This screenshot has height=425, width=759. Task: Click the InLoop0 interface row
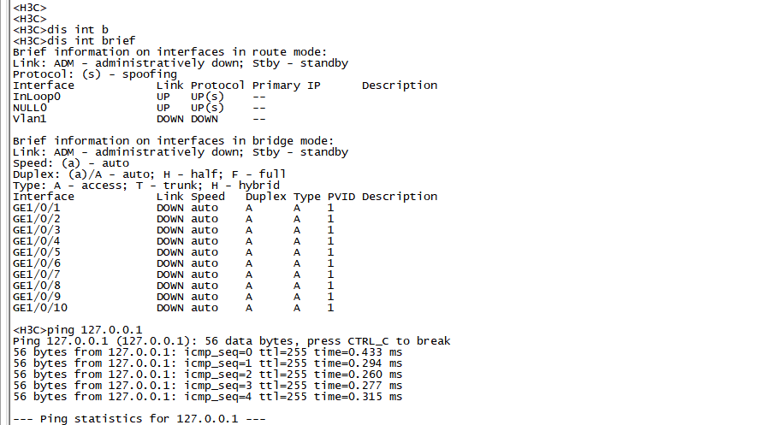[x=37, y=97]
